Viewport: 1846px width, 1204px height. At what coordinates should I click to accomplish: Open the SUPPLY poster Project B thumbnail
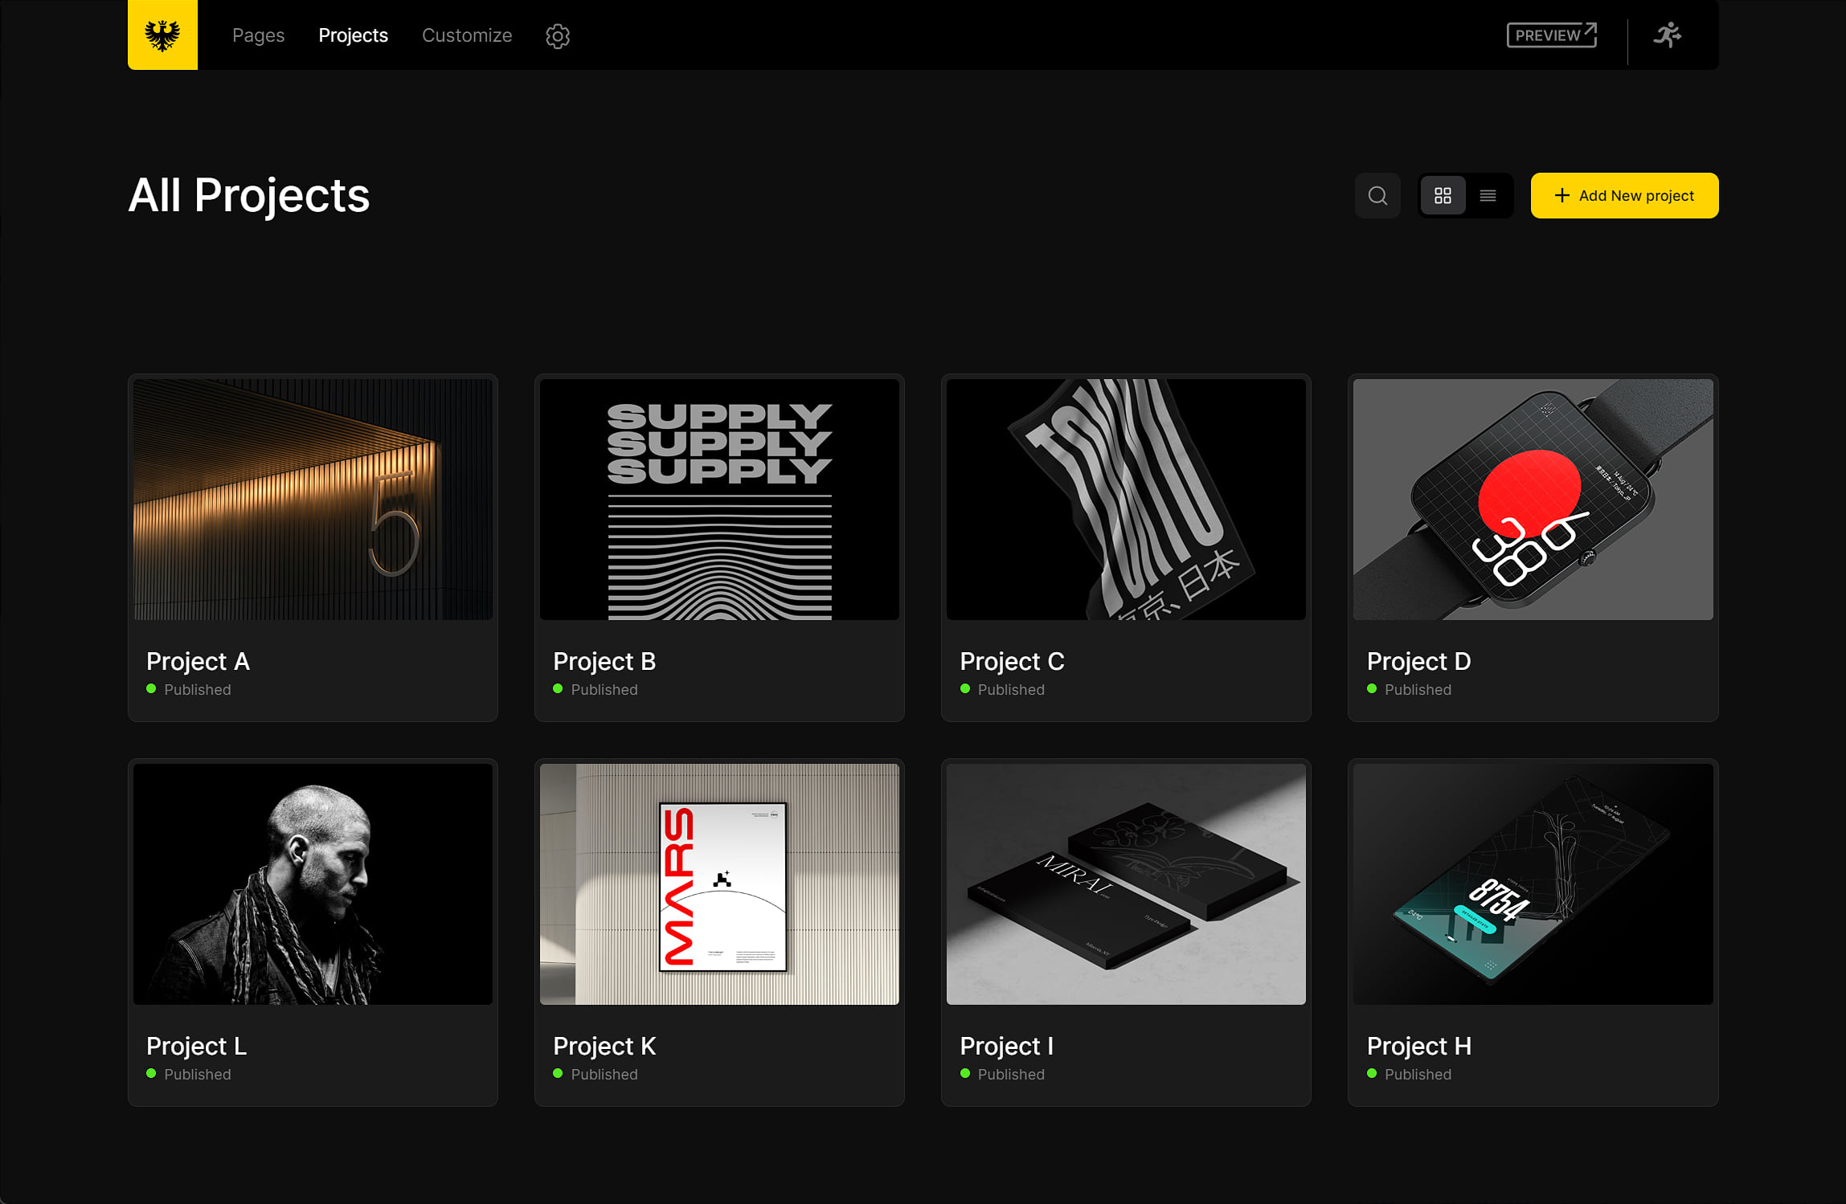(719, 499)
